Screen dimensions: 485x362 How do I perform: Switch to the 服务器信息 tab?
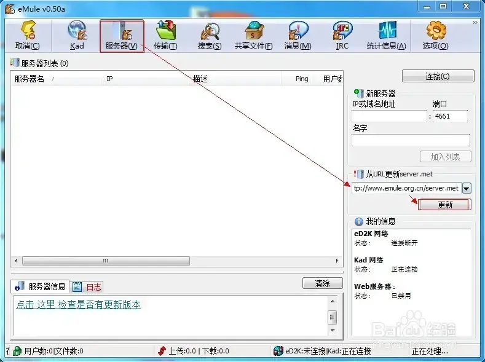[40, 286]
